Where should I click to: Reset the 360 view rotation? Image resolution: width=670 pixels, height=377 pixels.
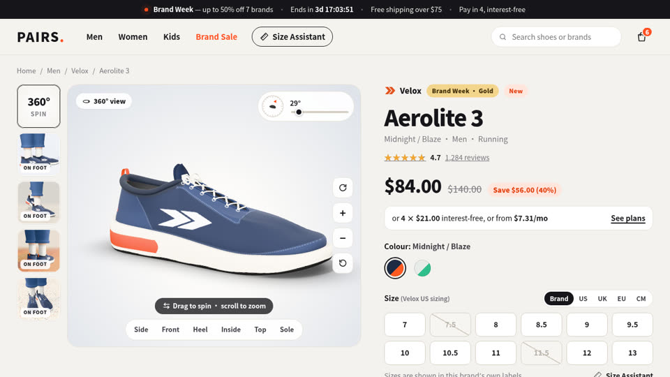tap(343, 263)
